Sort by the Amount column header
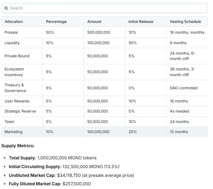The image size is (213, 189). point(94,22)
